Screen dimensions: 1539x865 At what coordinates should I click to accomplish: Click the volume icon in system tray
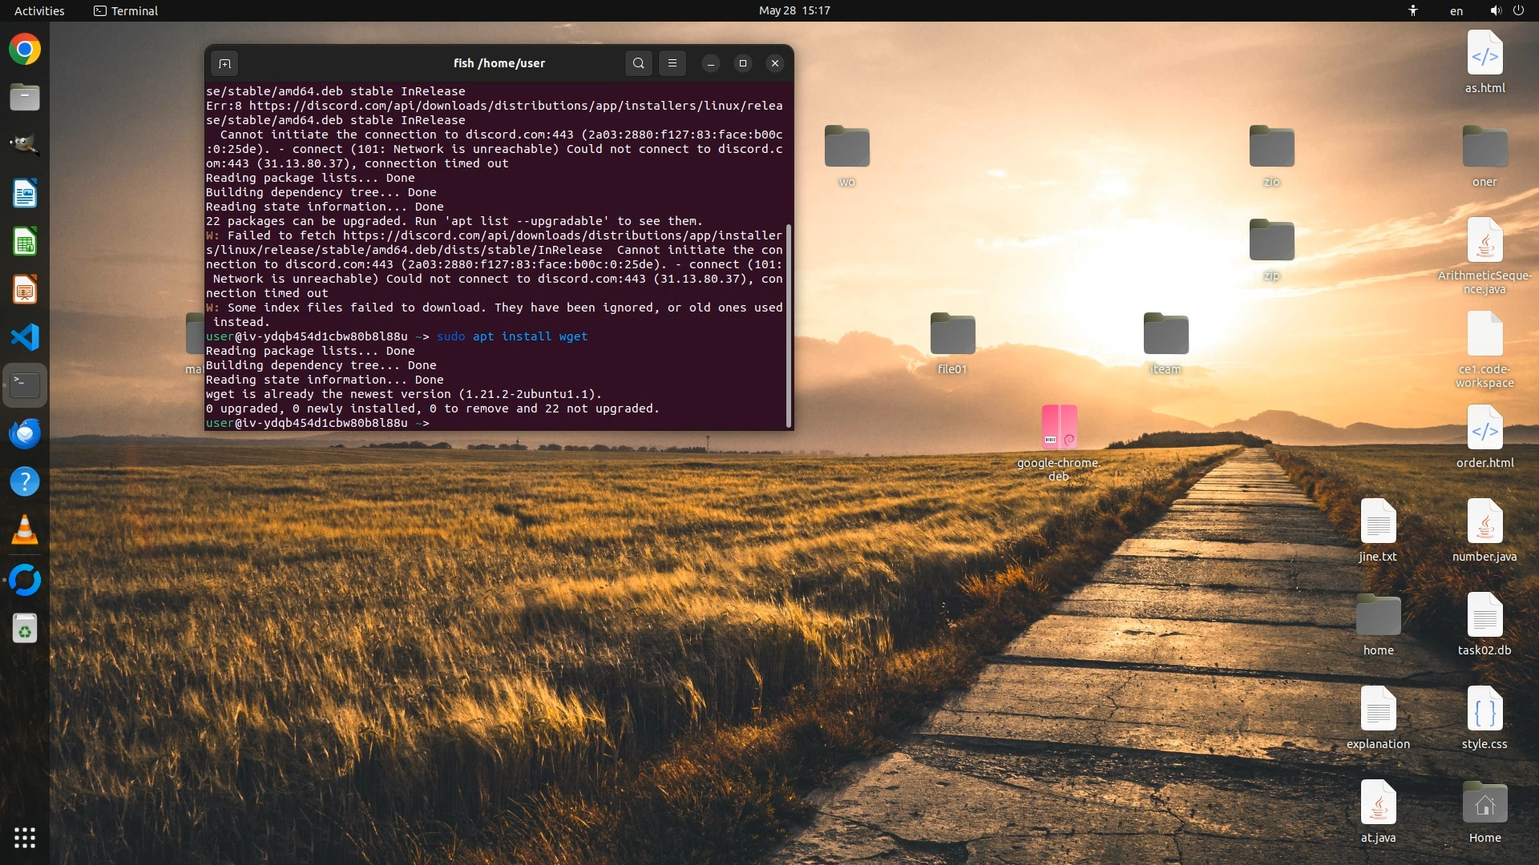pos(1495,10)
